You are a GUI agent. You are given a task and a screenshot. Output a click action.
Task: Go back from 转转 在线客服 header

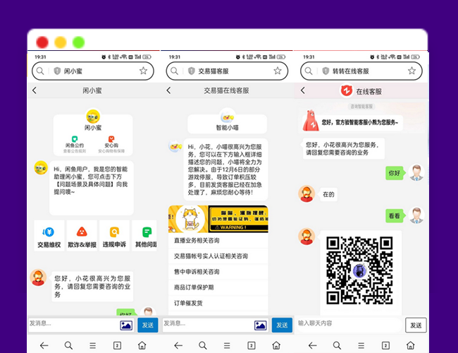(303, 90)
